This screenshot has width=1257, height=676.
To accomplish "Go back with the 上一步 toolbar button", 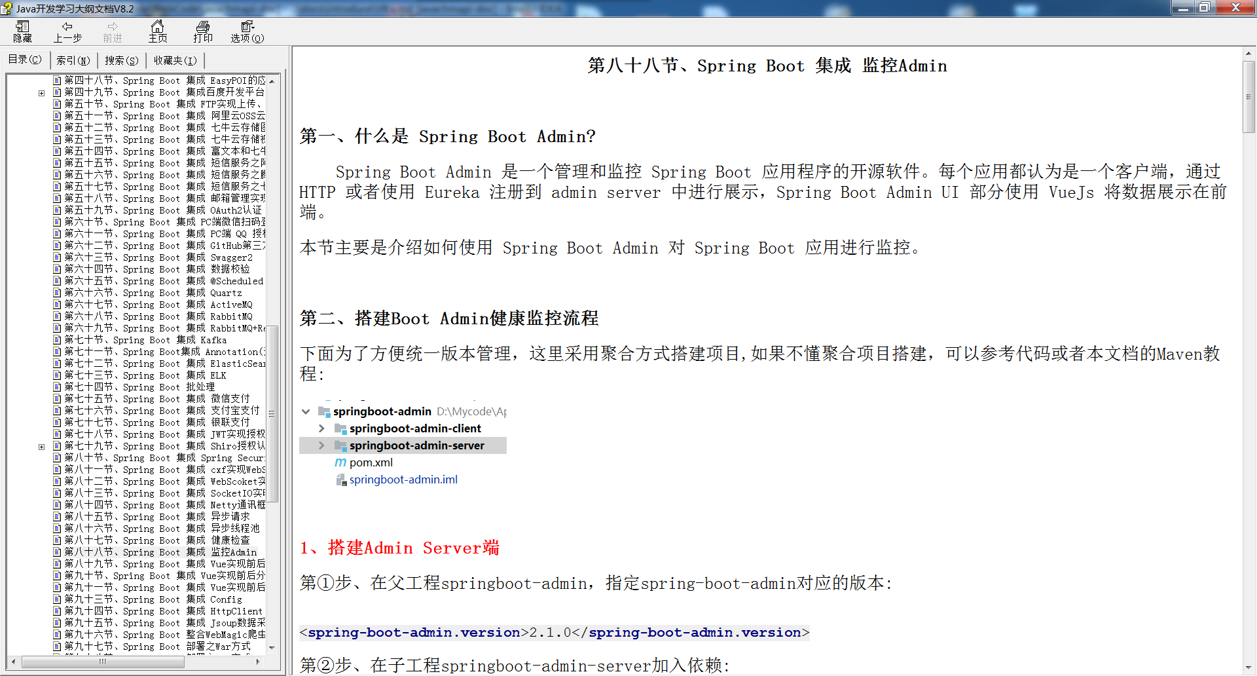I will tap(67, 31).
